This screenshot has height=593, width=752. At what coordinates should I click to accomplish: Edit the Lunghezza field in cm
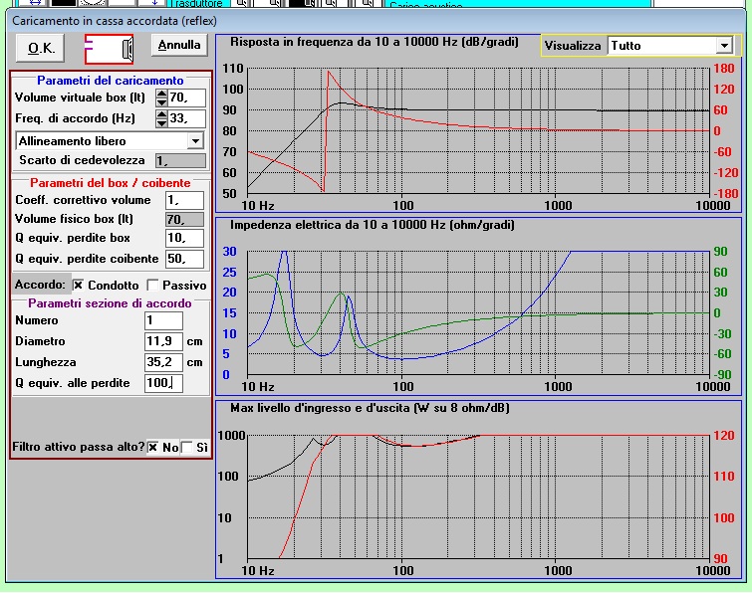[x=163, y=362]
